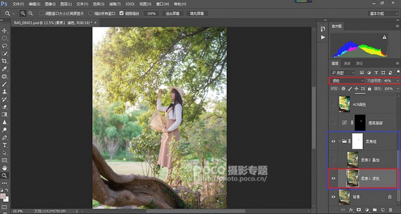Open the 基本功能 workspace dropdown
Image resolution: width=401 pixels, height=214 pixels.
[383, 13]
